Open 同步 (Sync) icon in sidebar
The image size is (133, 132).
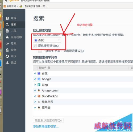click(7, 56)
